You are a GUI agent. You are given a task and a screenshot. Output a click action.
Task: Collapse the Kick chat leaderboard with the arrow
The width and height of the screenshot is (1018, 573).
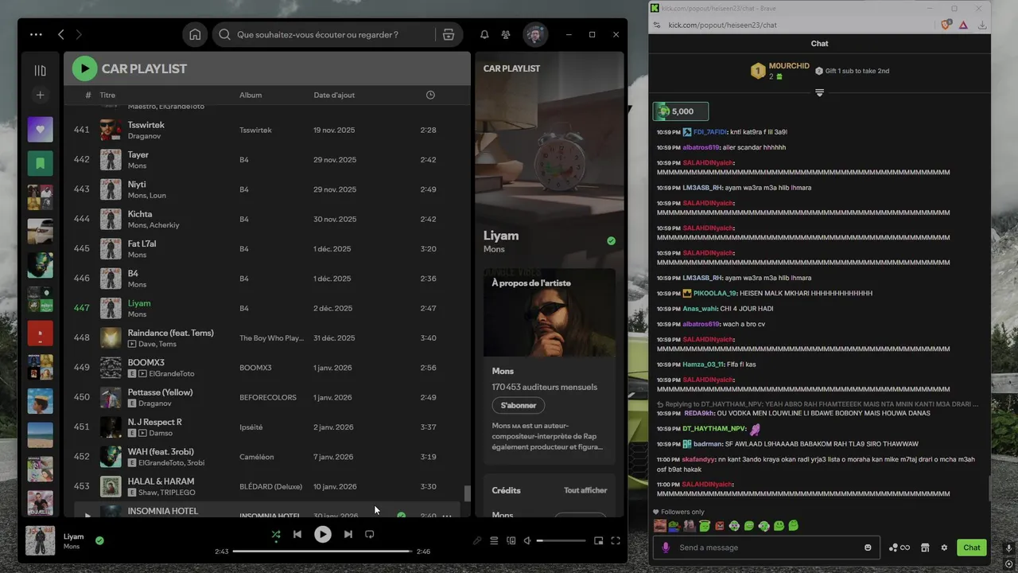pos(819,93)
